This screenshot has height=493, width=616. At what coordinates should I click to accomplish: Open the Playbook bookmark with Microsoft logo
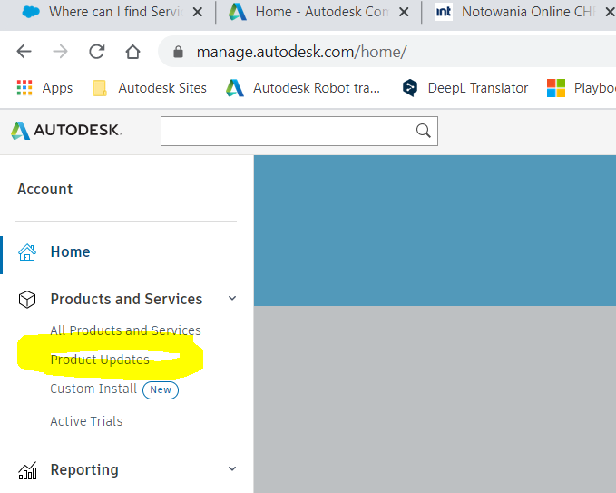582,88
